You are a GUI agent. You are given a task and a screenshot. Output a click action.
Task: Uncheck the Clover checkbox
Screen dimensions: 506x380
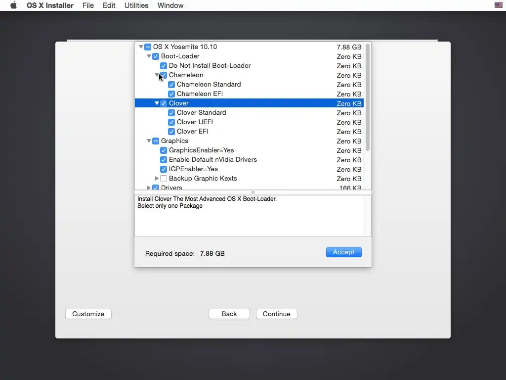click(x=164, y=103)
